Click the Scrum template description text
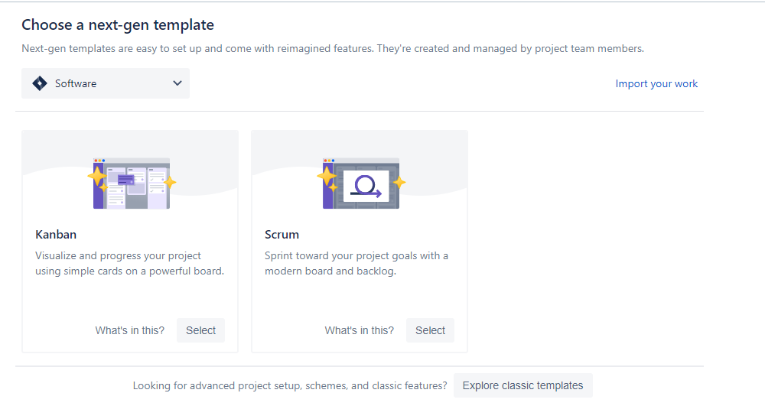The width and height of the screenshot is (765, 419). click(356, 263)
